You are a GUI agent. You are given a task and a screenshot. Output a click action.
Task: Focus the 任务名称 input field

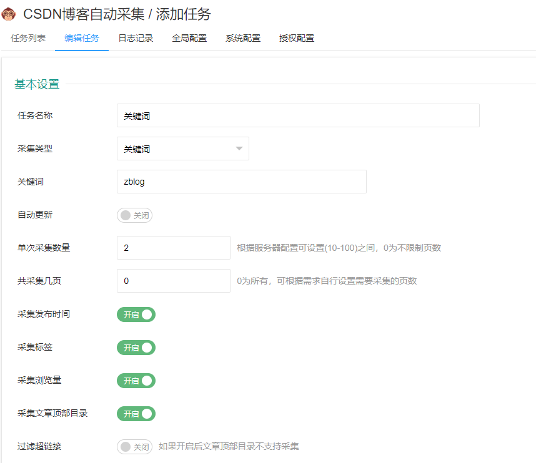[298, 115]
